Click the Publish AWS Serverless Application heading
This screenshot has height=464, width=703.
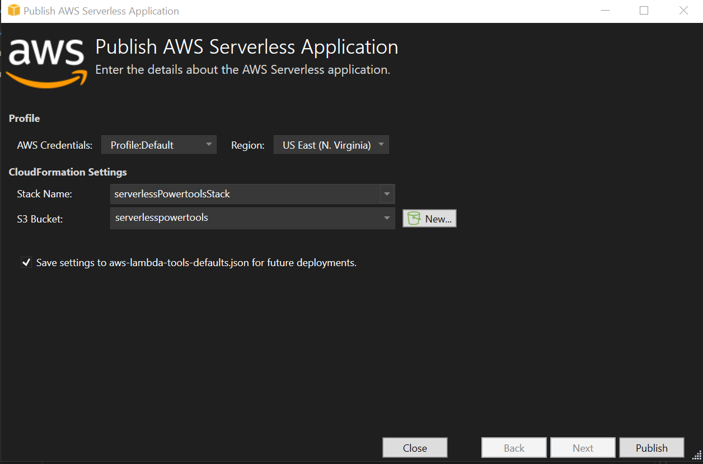tap(247, 46)
